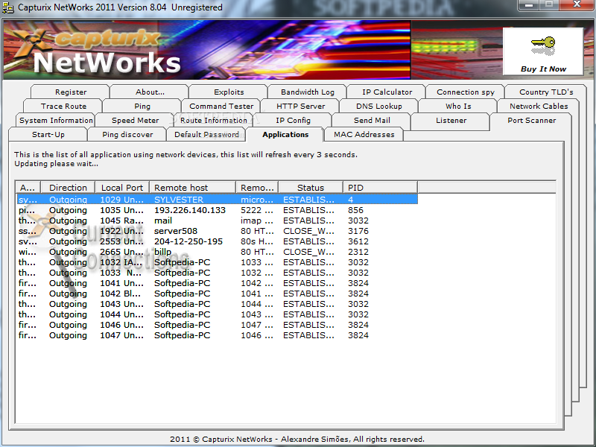Click the Capturix app icon in title bar
Image resolution: width=596 pixels, height=447 pixels.
click(8, 7)
